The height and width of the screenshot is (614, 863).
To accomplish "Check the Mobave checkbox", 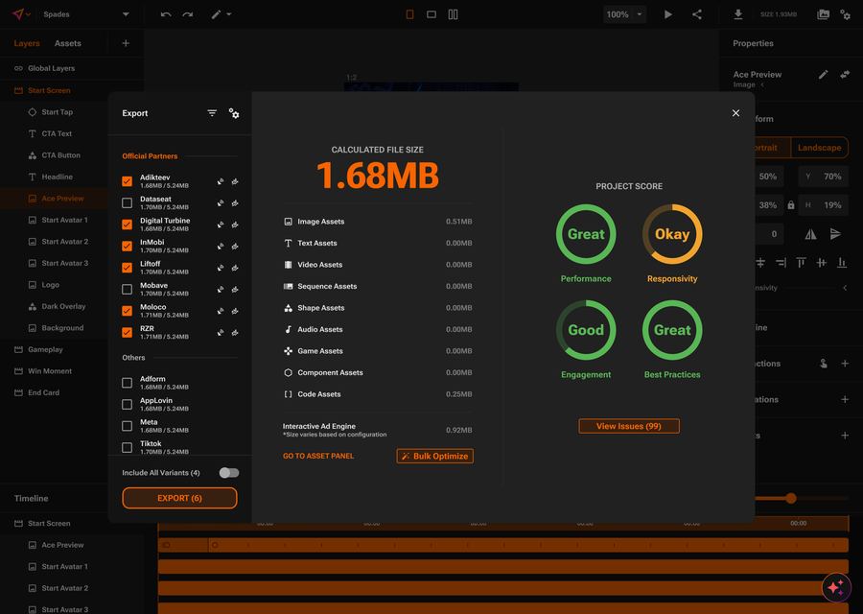I will click(x=128, y=289).
